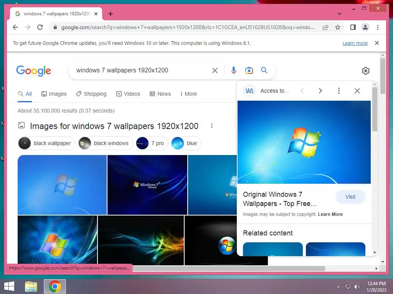This screenshot has width=393, height=294.
Task: Dismiss the Chrome update notification bar
Action: (377, 43)
